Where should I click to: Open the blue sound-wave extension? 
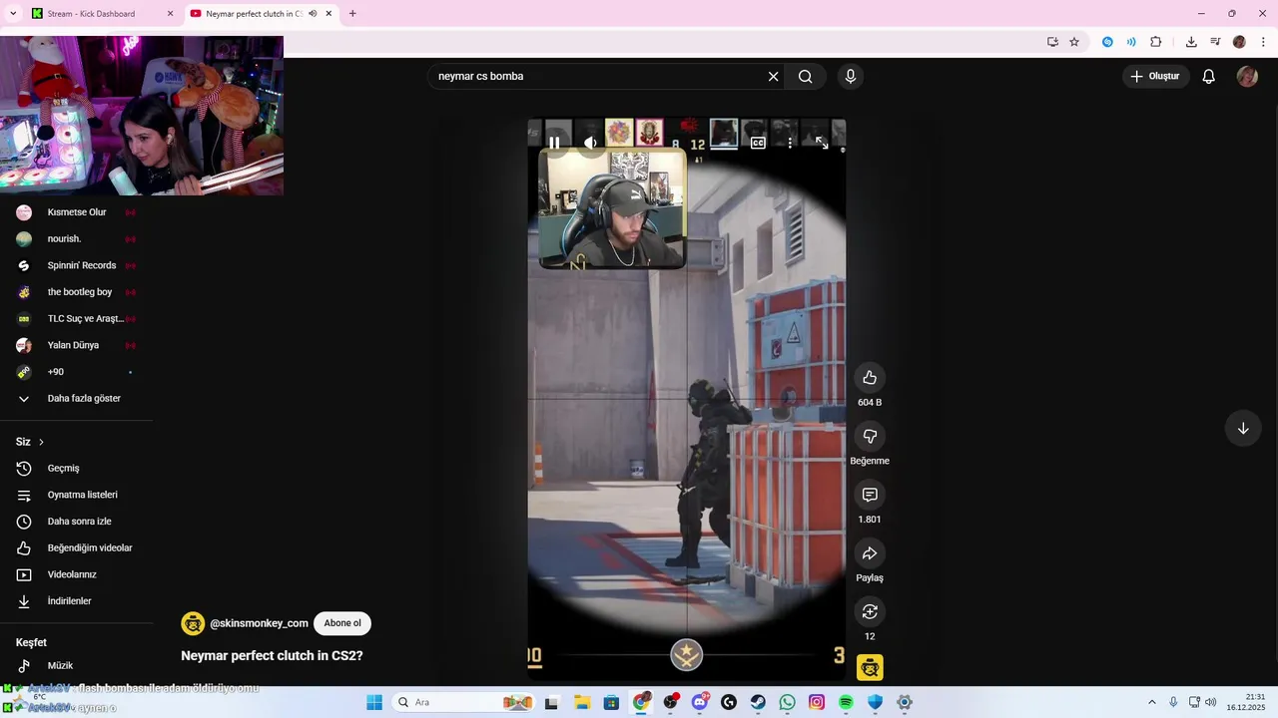(1131, 42)
